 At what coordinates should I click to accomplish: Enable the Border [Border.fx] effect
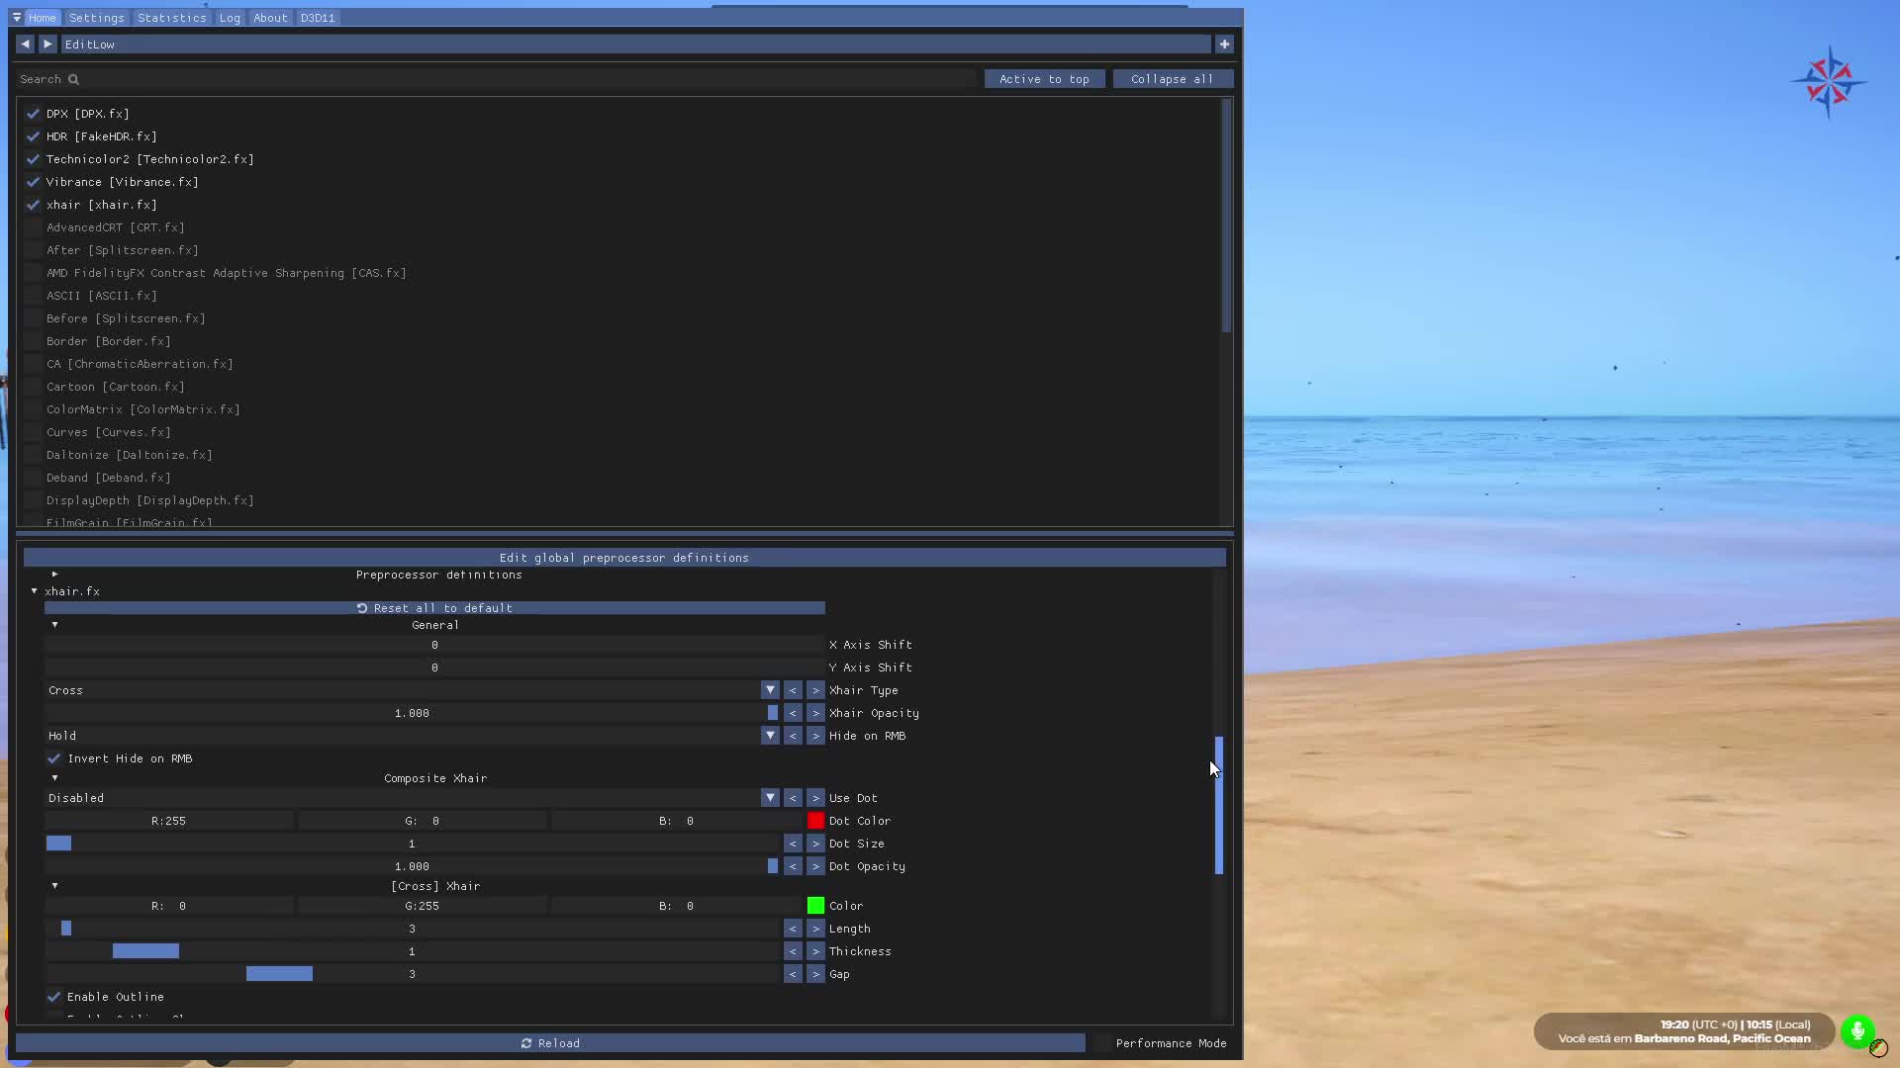pos(33,340)
